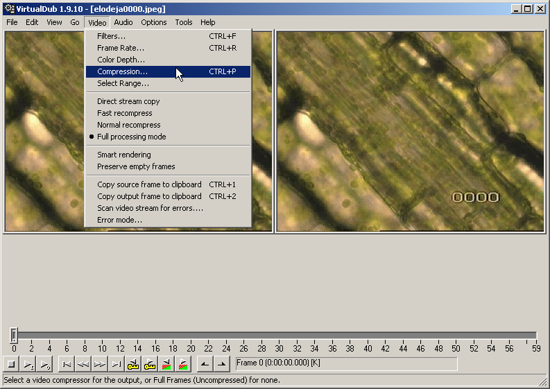
Task: Go to previous keyframe (yellow key icon)
Action: [133, 365]
